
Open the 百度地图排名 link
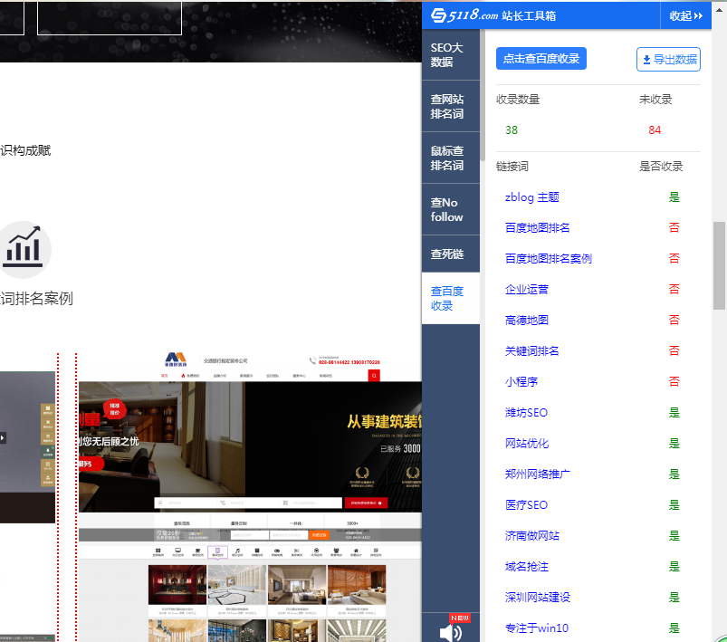(538, 227)
